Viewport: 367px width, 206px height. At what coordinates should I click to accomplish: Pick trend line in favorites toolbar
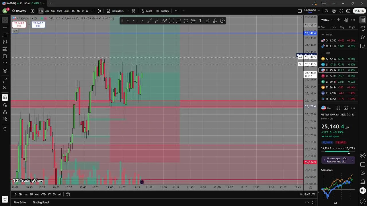pyautogui.click(x=150, y=21)
